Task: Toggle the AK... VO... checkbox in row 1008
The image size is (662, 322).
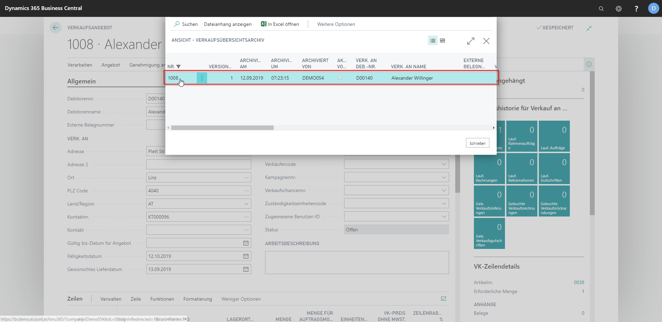Action: [340, 78]
